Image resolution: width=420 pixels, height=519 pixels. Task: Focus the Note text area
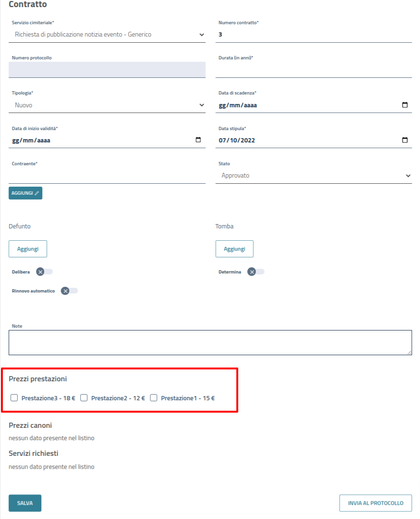point(210,342)
